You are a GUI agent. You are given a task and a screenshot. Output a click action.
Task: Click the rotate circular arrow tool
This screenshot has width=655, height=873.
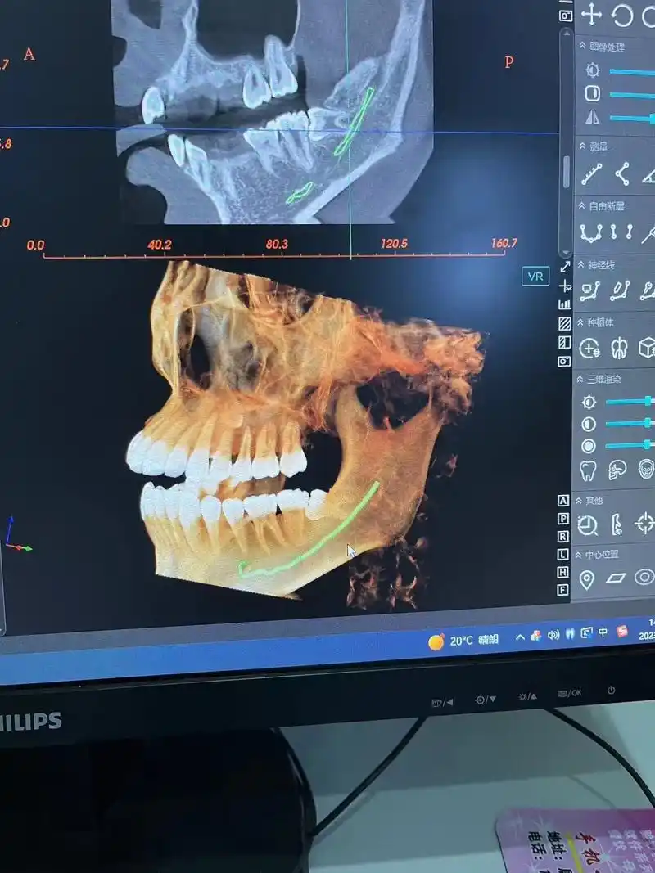[x=622, y=16]
